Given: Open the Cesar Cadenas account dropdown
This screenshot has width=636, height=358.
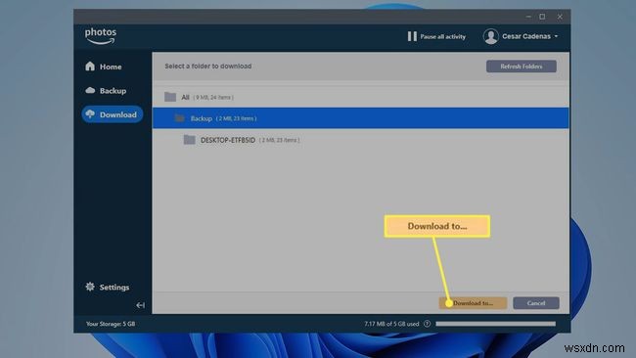Looking at the screenshot, I should click(521, 36).
